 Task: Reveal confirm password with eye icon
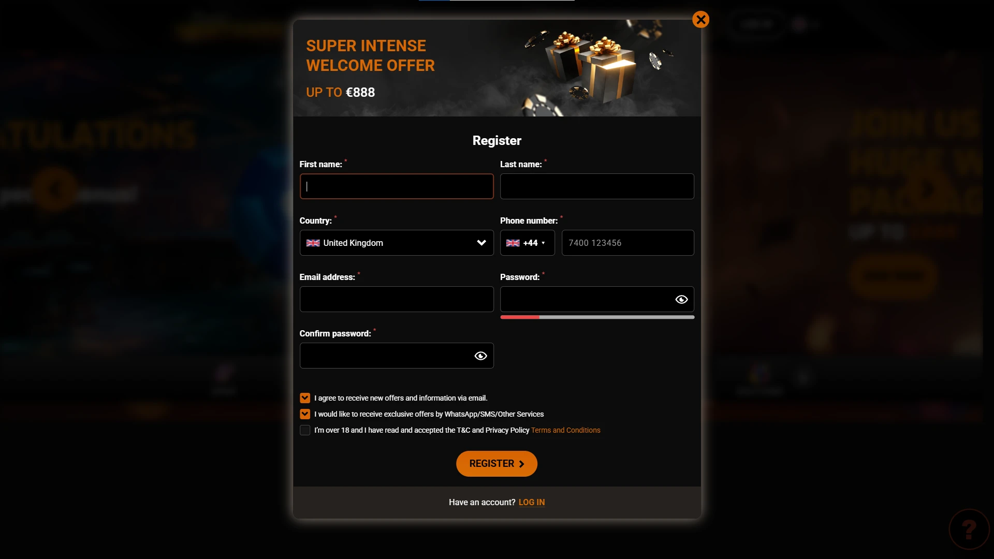tap(480, 356)
